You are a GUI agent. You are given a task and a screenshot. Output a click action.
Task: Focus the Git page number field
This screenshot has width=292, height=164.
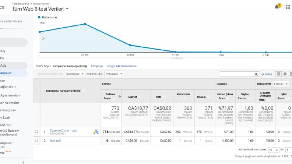point(289,150)
